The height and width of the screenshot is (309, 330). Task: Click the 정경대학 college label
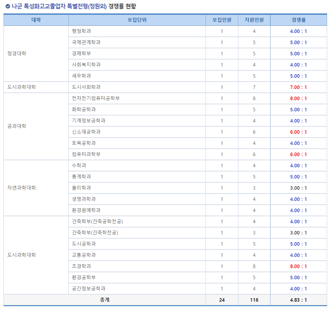[x=16, y=53]
